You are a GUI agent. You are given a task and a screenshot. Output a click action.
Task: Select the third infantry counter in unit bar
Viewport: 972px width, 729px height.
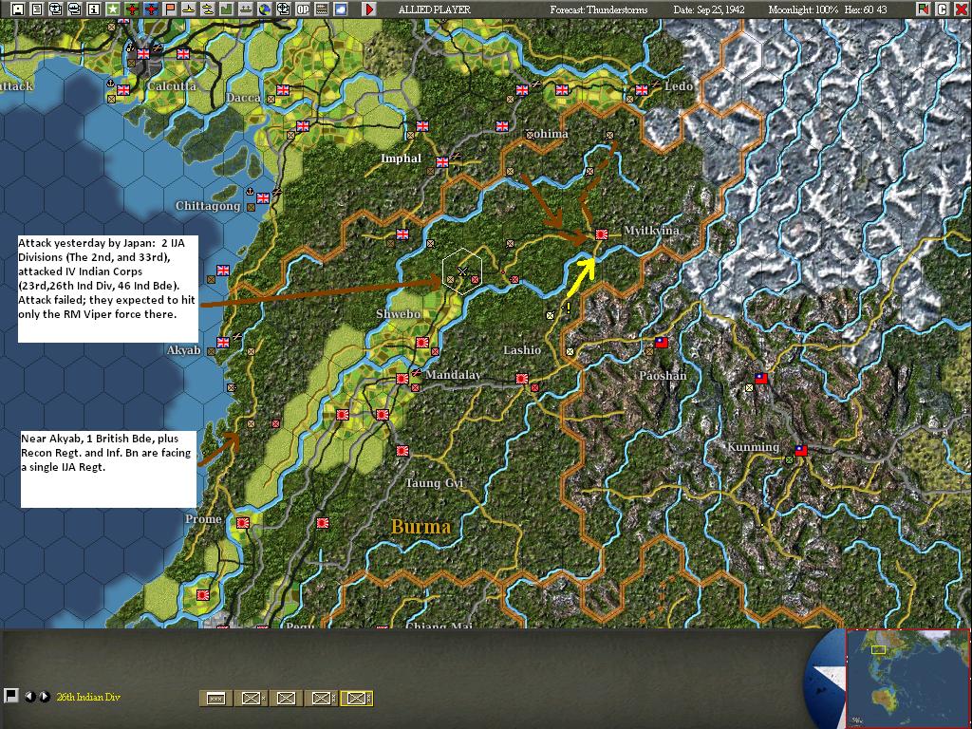(287, 698)
